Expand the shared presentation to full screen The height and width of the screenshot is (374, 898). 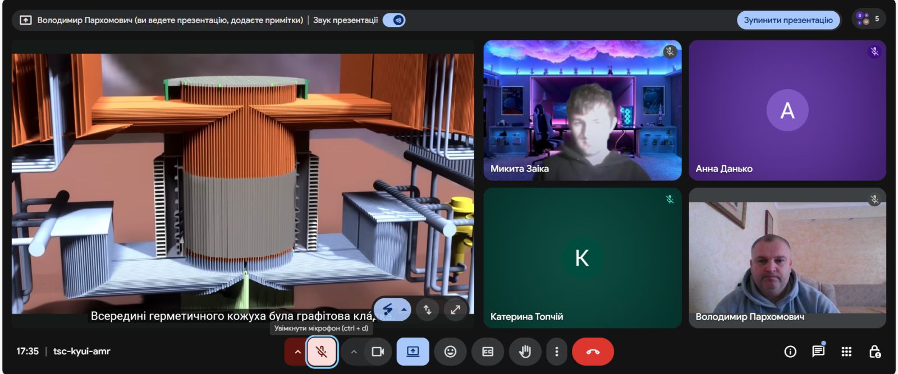coord(456,310)
